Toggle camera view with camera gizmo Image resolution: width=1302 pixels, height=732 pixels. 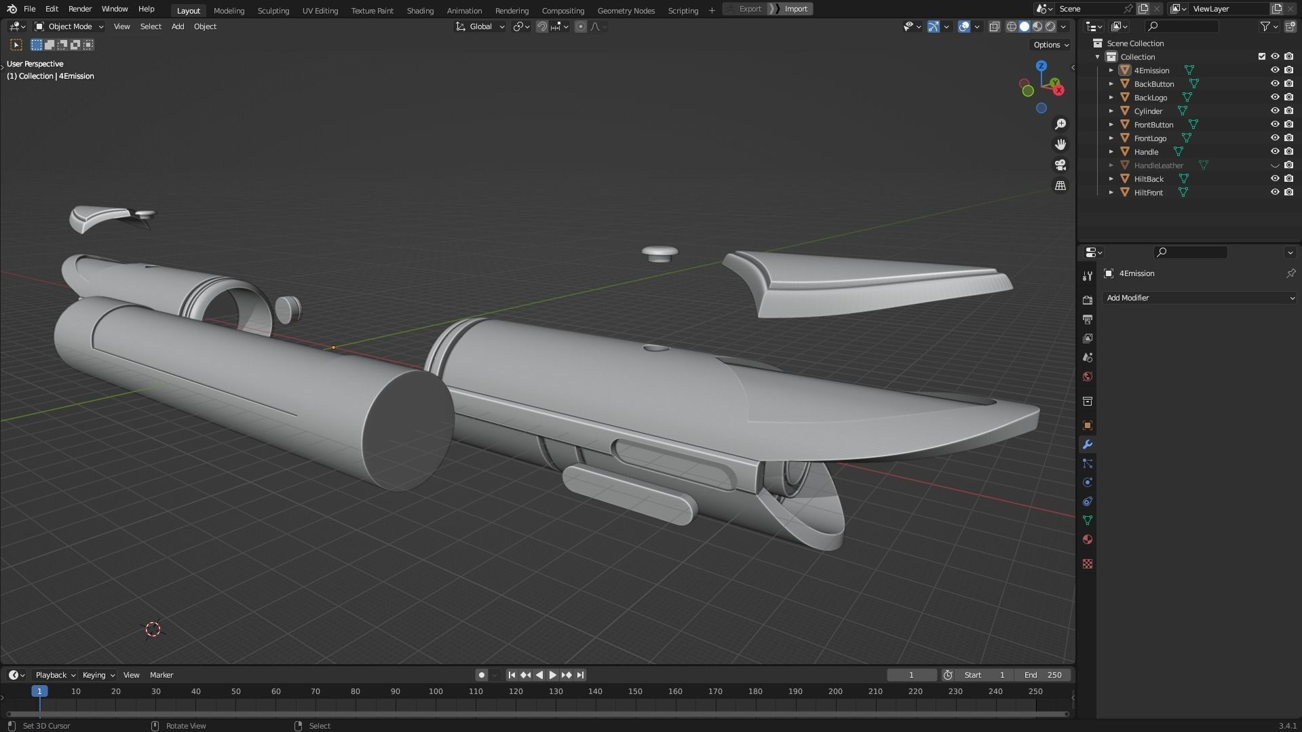(1060, 165)
